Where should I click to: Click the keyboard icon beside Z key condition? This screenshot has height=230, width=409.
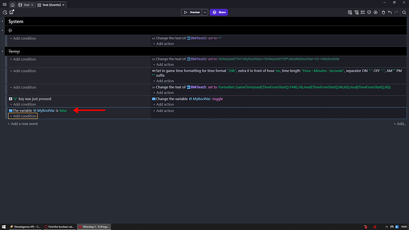[x=11, y=99]
